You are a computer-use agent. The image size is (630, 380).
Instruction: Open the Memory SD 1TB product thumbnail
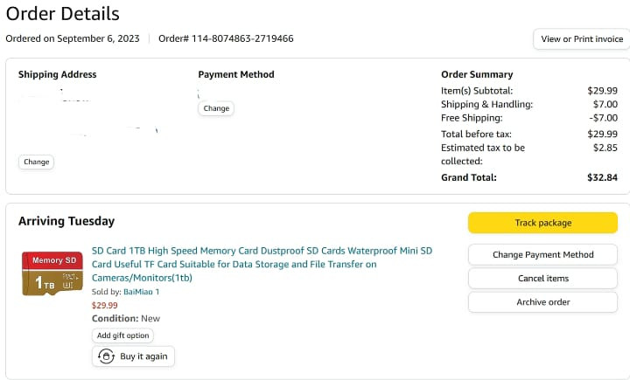(x=52, y=273)
